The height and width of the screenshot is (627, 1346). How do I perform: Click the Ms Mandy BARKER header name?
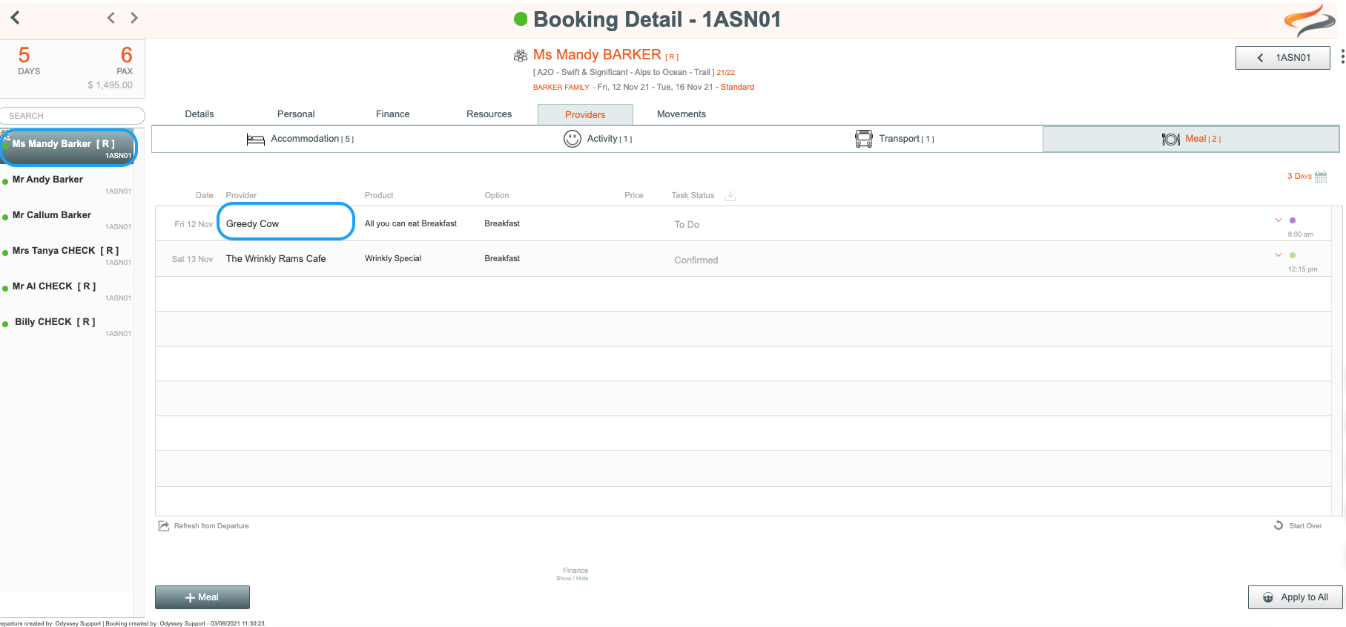(x=597, y=55)
